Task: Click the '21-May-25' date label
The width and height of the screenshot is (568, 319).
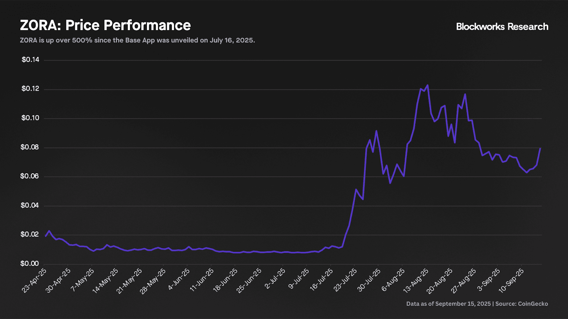Action: 129,280
